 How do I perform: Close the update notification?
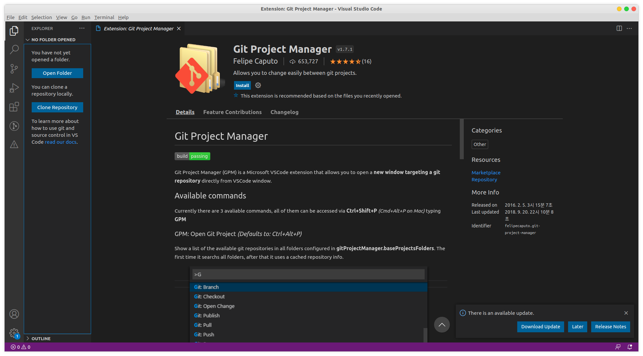click(x=626, y=313)
